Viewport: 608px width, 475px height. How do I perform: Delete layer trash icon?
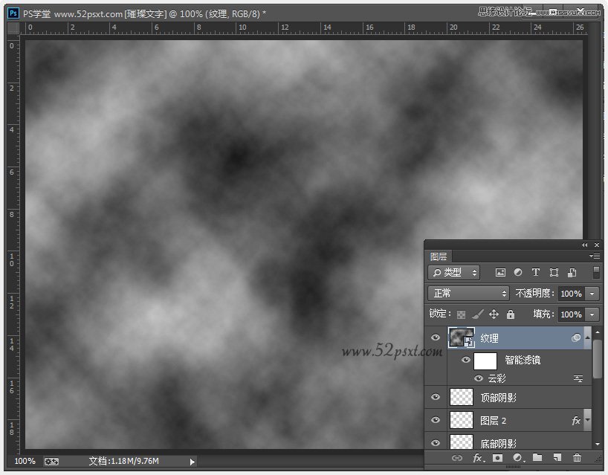577,458
